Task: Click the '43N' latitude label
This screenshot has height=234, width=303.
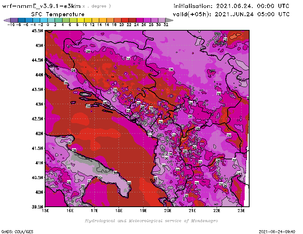Action: (39, 104)
